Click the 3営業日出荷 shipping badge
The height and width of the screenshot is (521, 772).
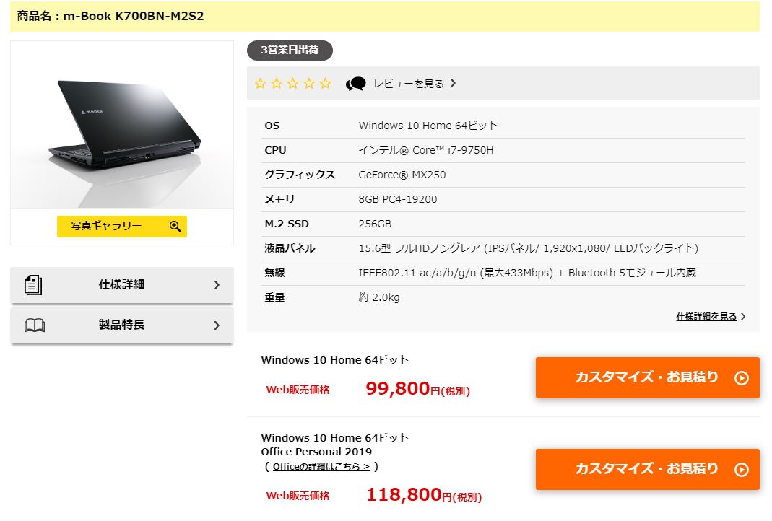click(x=290, y=51)
